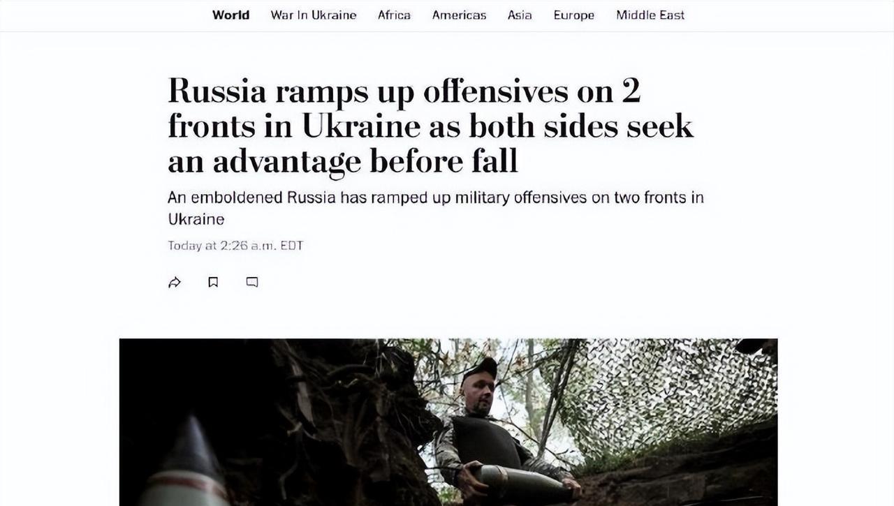Click the 'Today at 2:26 a.m. EDT' timestamp
The image size is (894, 506).
click(x=235, y=246)
